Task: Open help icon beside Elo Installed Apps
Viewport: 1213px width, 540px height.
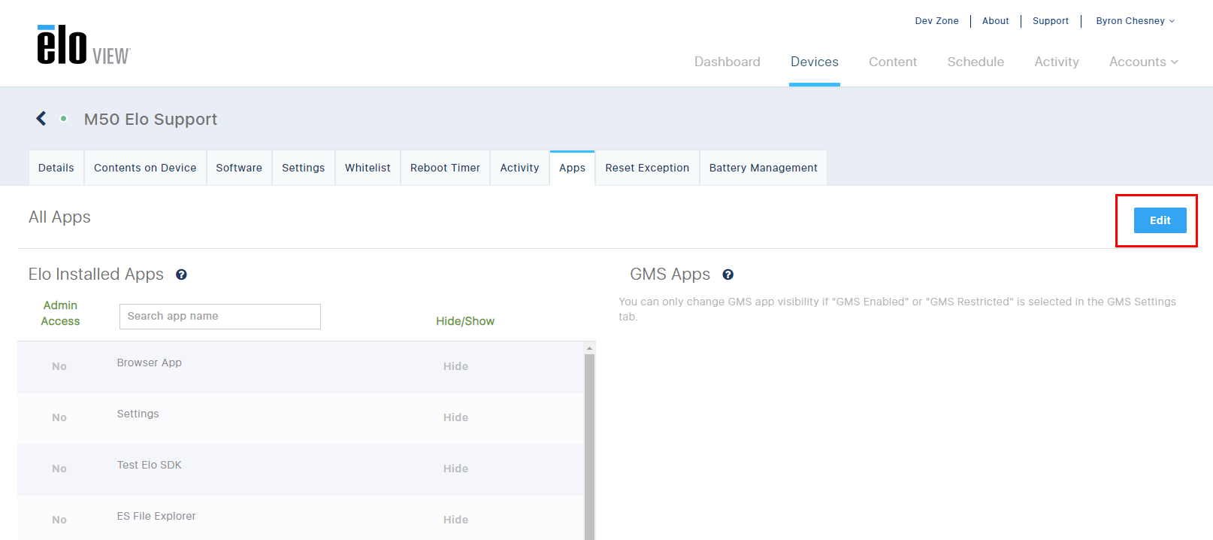Action: point(181,275)
